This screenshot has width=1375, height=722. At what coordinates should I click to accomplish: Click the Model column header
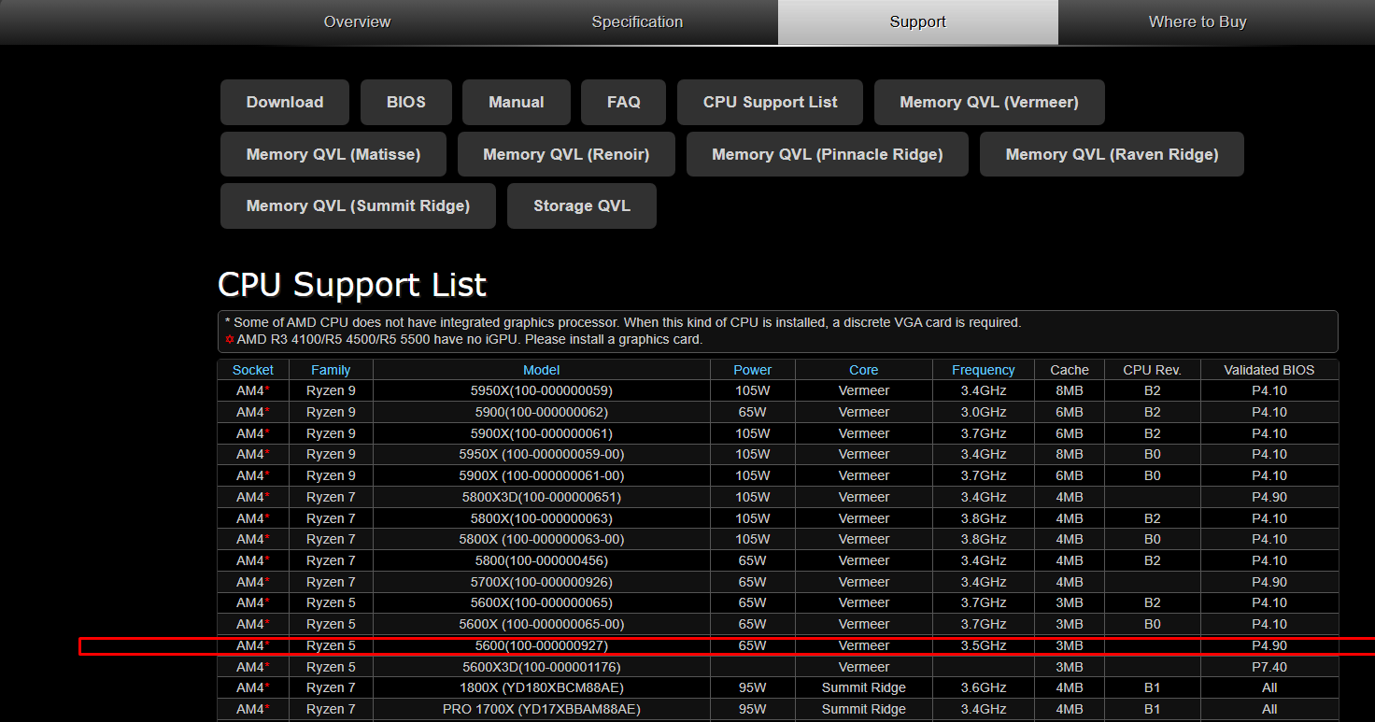pyautogui.click(x=542, y=370)
